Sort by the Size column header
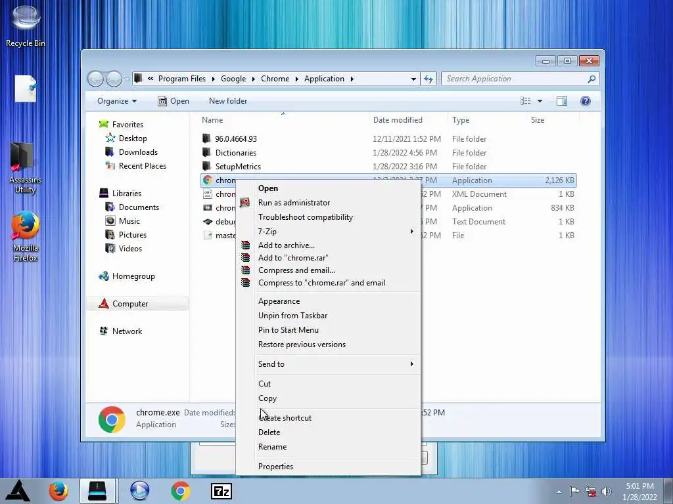The width and height of the screenshot is (673, 504). tap(538, 120)
